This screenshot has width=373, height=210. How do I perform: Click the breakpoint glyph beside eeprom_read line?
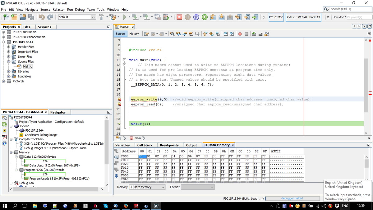pyautogui.click(x=119, y=104)
